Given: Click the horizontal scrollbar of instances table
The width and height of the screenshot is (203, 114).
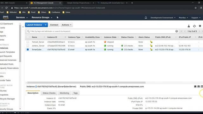Looking at the screenshot, I should pyautogui.click(x=86, y=83).
